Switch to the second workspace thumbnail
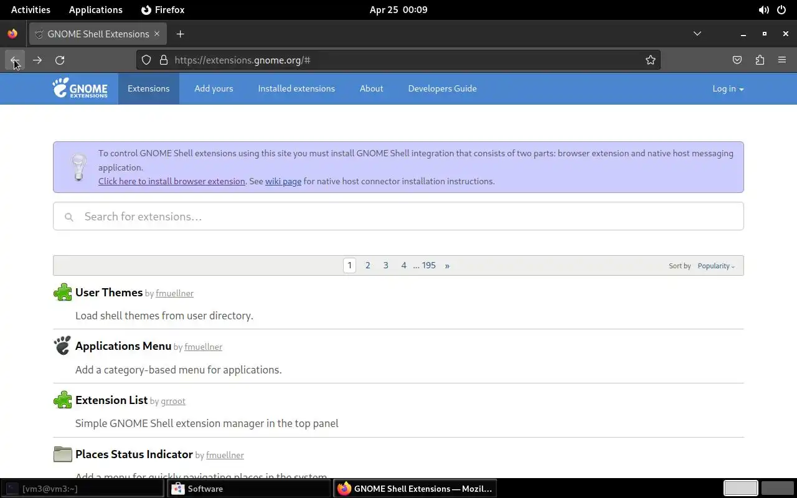This screenshot has width=797, height=498. (x=778, y=488)
